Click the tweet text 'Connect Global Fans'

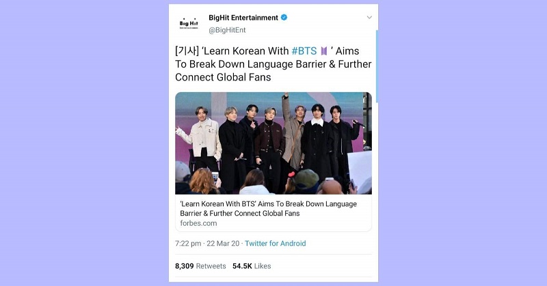click(223, 77)
